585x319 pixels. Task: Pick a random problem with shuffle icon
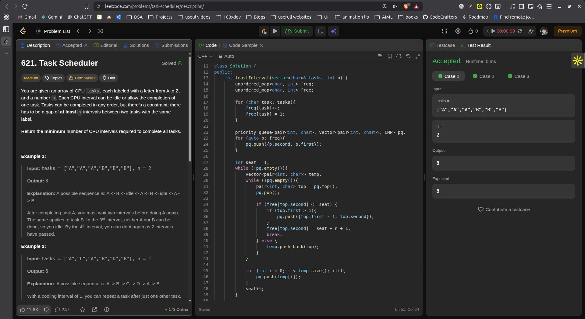101,31
